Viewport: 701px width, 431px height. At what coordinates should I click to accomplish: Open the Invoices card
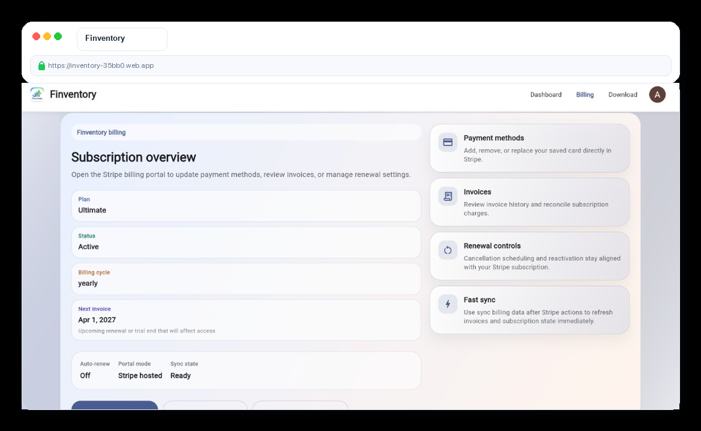coord(529,202)
